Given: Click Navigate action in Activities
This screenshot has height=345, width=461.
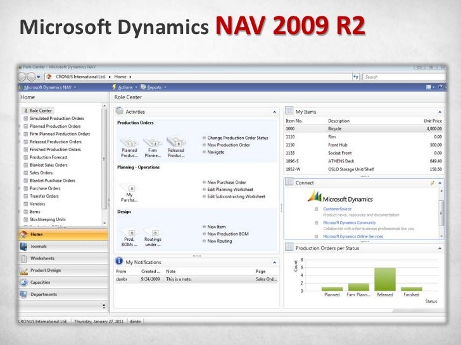Looking at the screenshot, I should click(216, 152).
